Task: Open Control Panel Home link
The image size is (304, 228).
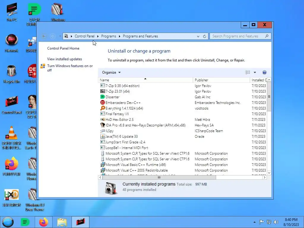Action: click(x=63, y=48)
